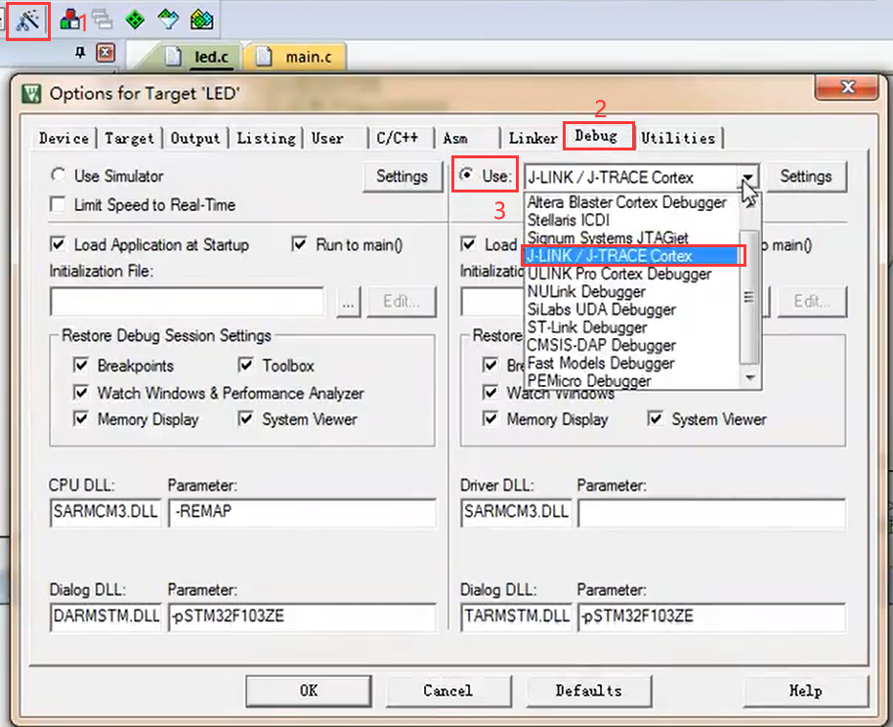Open the Listing tab
Screen dimensions: 893x727
(x=266, y=139)
